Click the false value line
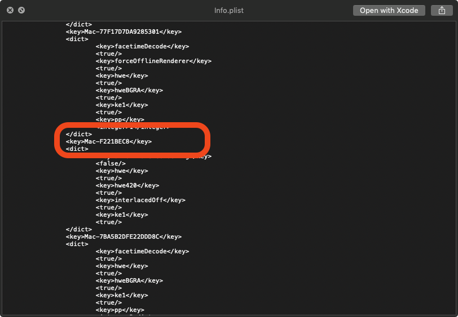458x317 pixels. (x=106, y=163)
